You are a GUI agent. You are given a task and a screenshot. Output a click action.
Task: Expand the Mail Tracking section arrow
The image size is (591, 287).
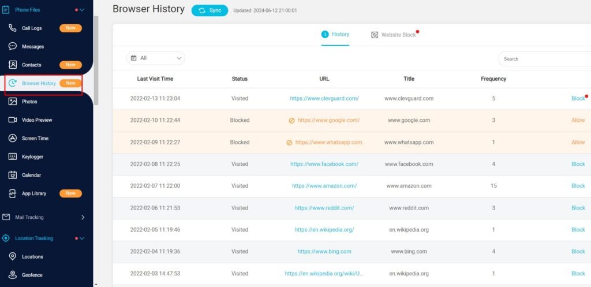83,217
